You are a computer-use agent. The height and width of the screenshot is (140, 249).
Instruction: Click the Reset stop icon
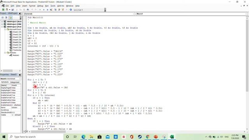[x=47, y=10]
